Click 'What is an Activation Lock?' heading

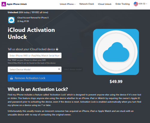pos(38,89)
